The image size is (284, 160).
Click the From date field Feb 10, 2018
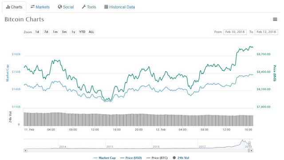tap(235, 32)
